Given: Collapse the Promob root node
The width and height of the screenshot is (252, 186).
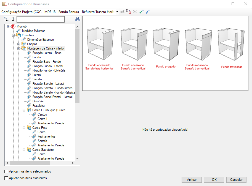Looking at the screenshot, I should click(x=8, y=27).
